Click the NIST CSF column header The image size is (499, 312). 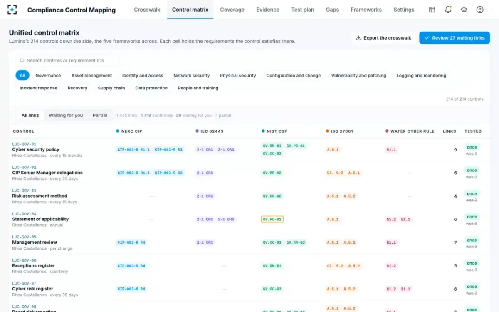[x=274, y=131]
